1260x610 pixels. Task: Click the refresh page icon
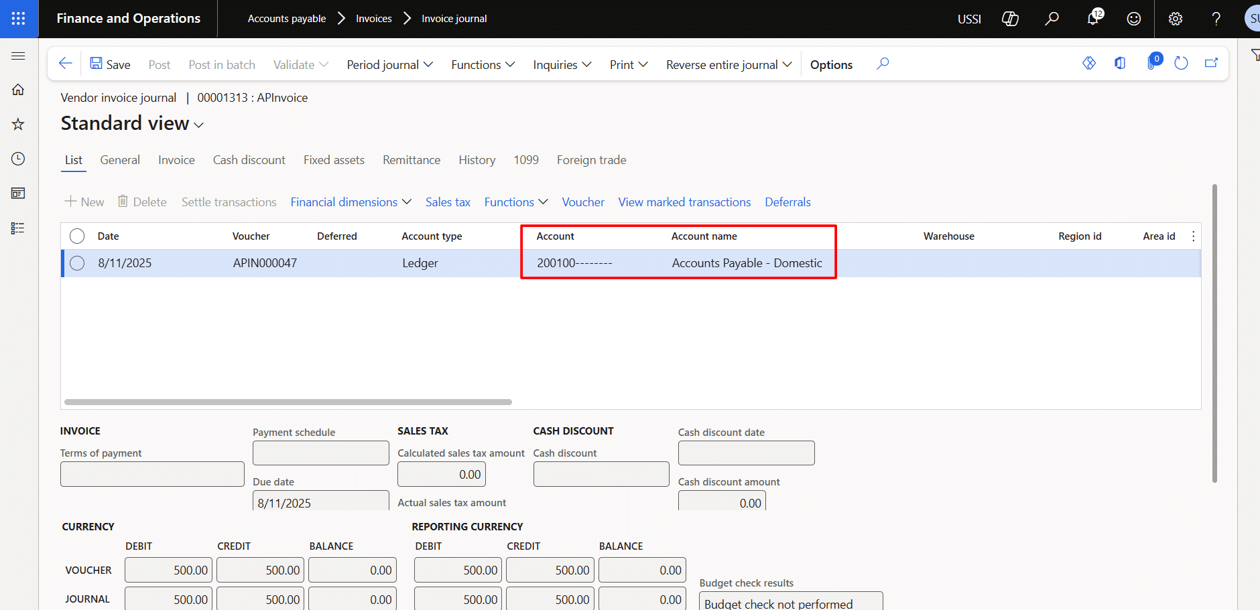pyautogui.click(x=1181, y=64)
